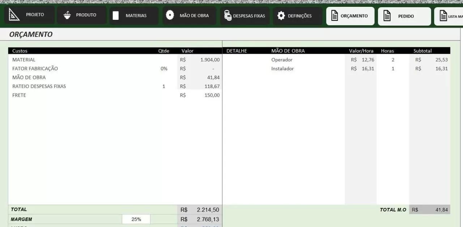Click the FATOR FABRICAÇÃO row label
The height and width of the screenshot is (227, 463).
coord(35,68)
